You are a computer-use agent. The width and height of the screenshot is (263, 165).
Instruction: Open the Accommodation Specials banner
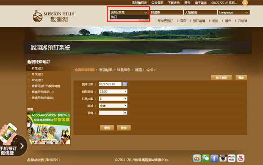click(x=49, y=129)
